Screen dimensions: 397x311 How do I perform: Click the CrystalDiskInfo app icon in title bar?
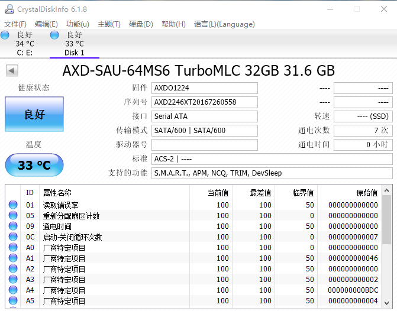(x=9, y=9)
